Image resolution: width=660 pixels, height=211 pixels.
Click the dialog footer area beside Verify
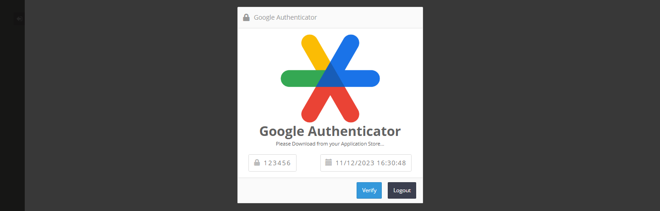[x=296, y=190]
